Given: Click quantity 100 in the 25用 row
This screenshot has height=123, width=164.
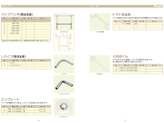Looking at the screenshot, I should pyautogui.click(x=24, y=111).
